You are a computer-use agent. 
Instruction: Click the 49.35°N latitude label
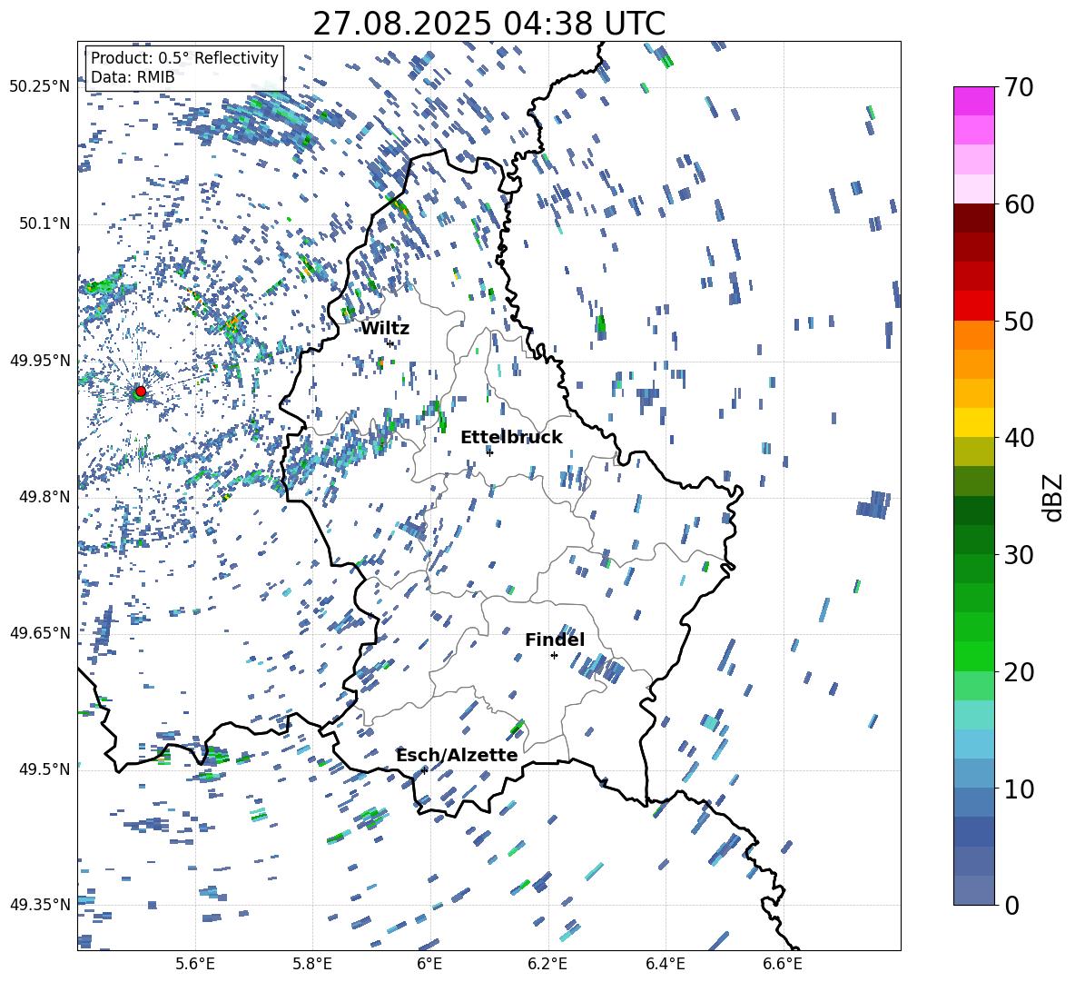[x=40, y=905]
